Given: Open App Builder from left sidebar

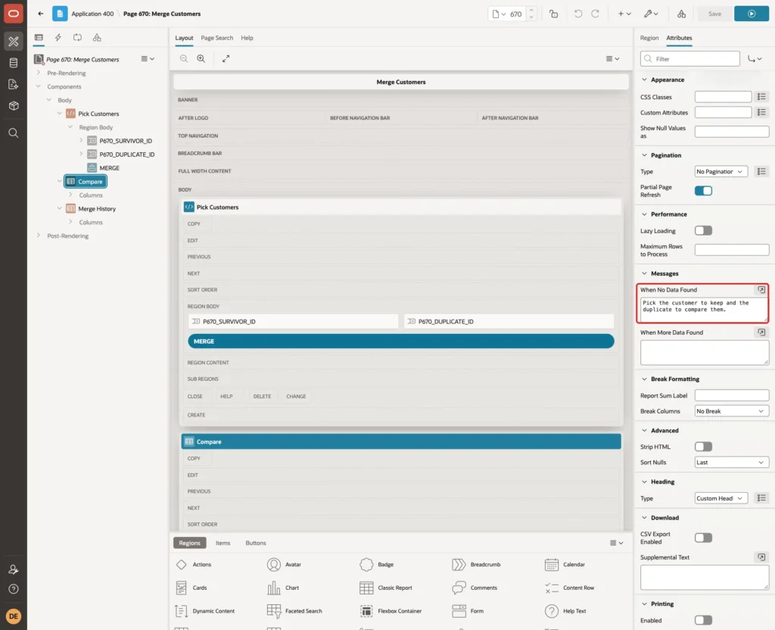Looking at the screenshot, I should click(14, 41).
